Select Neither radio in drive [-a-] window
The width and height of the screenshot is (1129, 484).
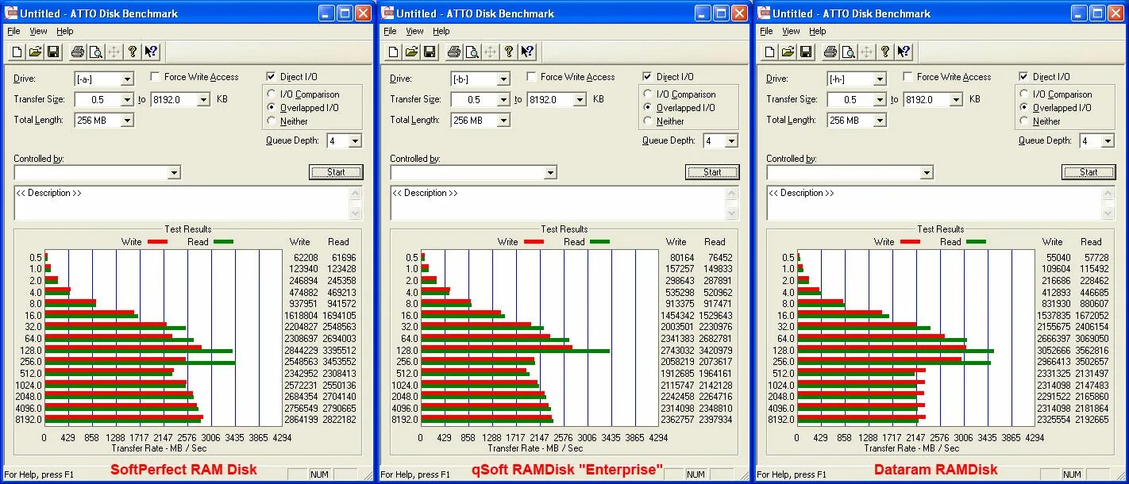[x=272, y=121]
